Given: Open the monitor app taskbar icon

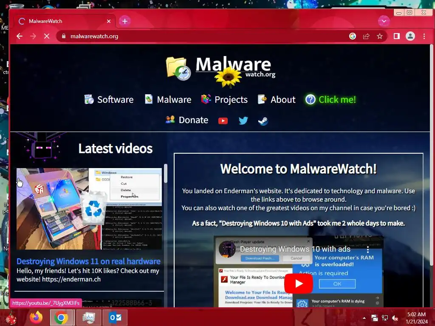Looking at the screenshot, I should point(88,318).
